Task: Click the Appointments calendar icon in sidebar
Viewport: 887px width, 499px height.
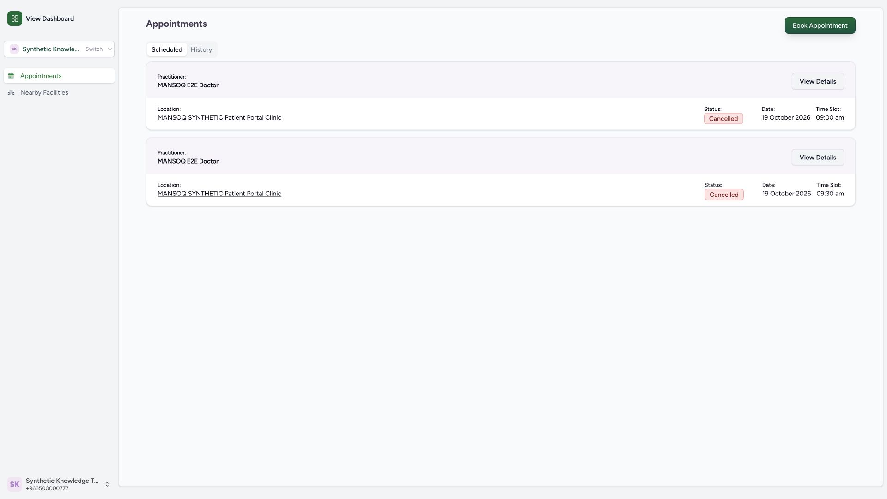Action: click(11, 76)
